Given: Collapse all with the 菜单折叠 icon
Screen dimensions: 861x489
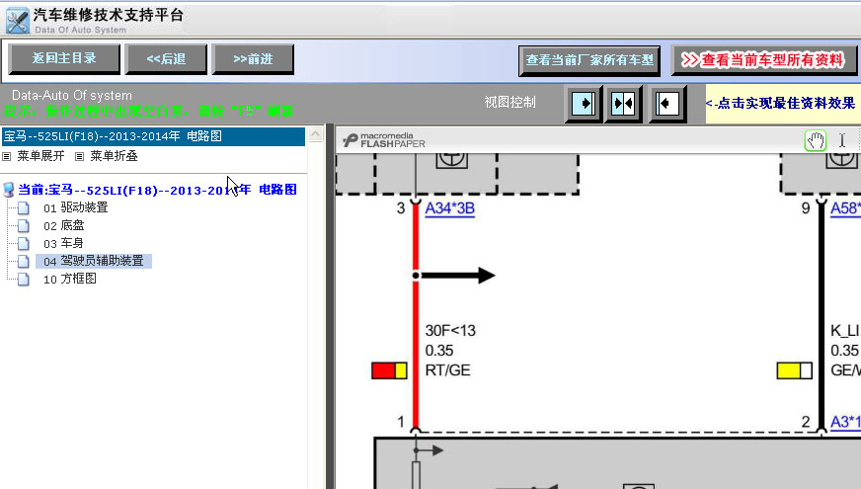Looking at the screenshot, I should pyautogui.click(x=80, y=157).
